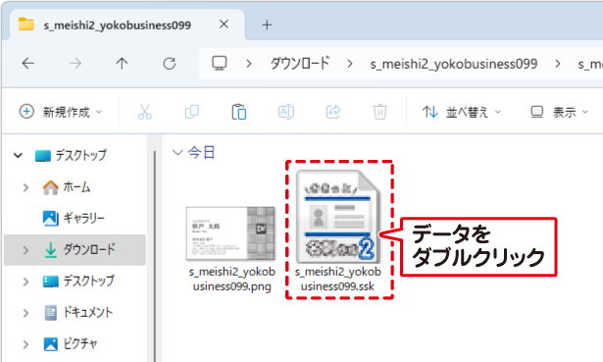Open the 新規作成 menu
603x362 pixels.
tap(61, 112)
